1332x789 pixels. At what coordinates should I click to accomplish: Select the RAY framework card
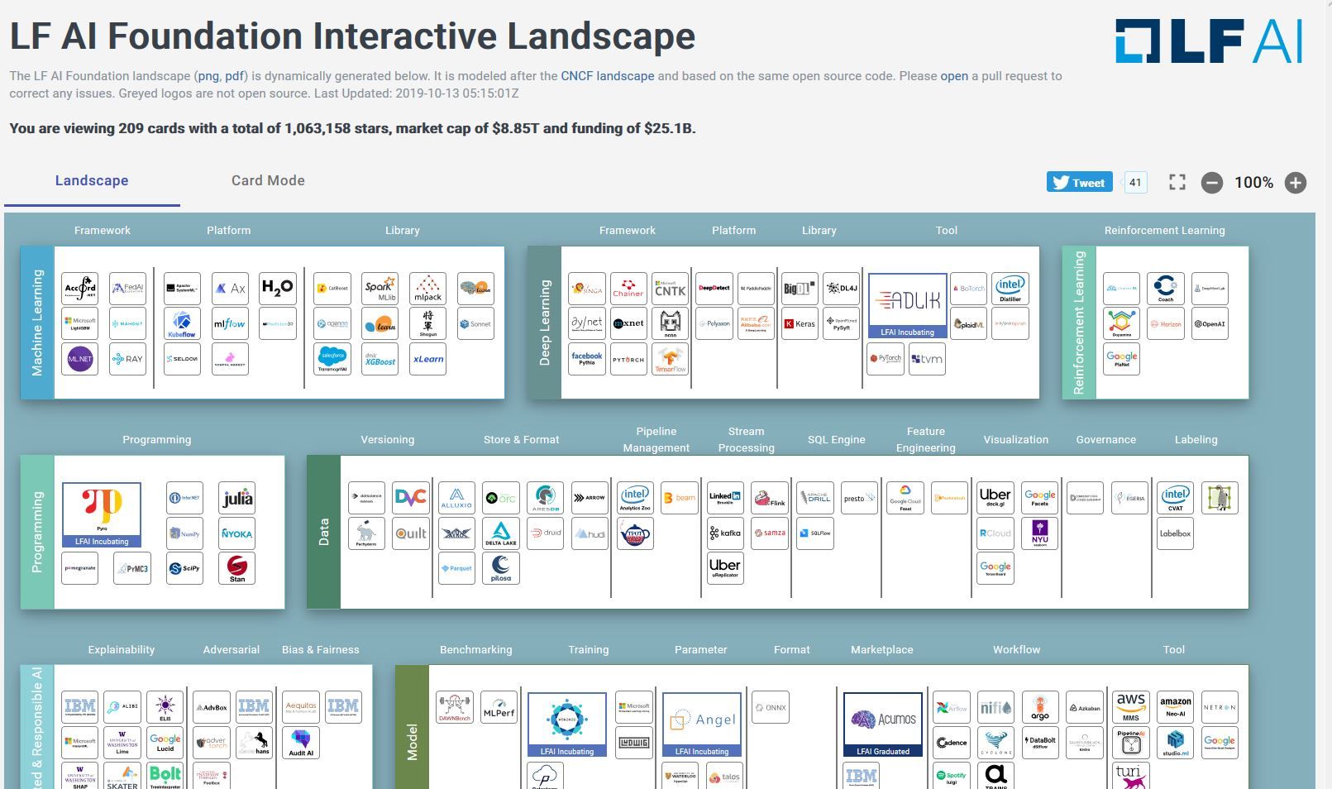(128, 359)
